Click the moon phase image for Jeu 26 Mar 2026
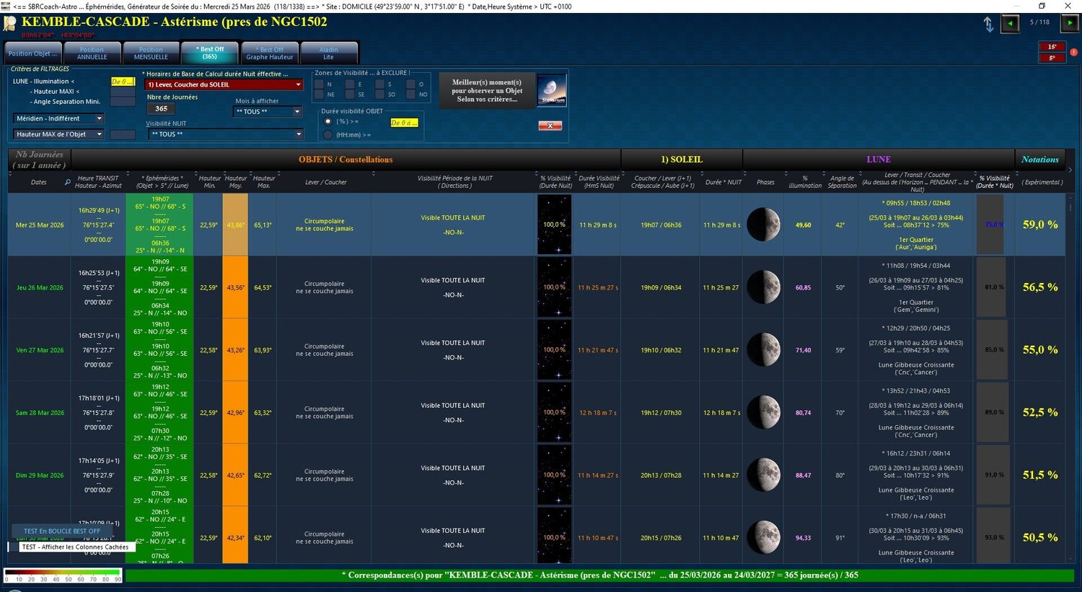Image resolution: width=1082 pixels, height=592 pixels. pos(765,287)
